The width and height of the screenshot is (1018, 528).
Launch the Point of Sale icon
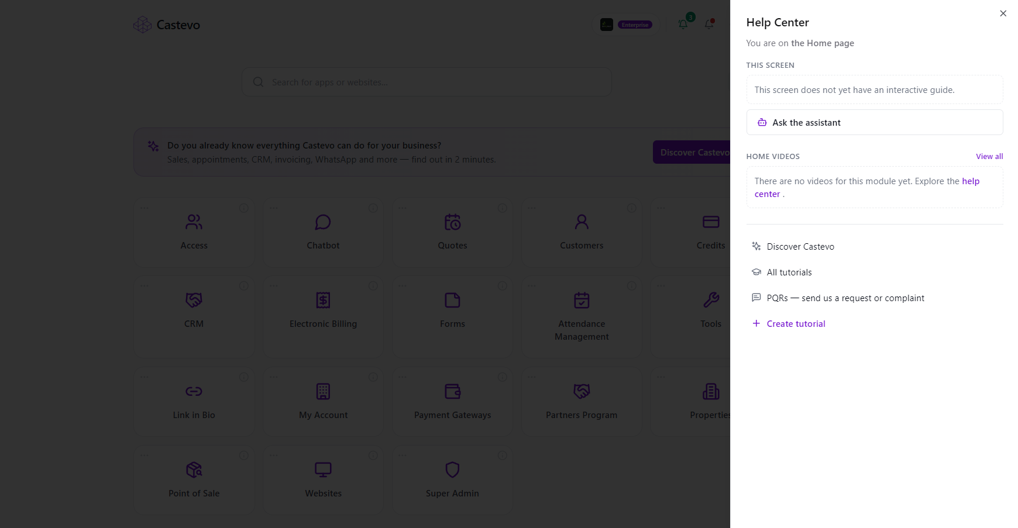(x=194, y=470)
